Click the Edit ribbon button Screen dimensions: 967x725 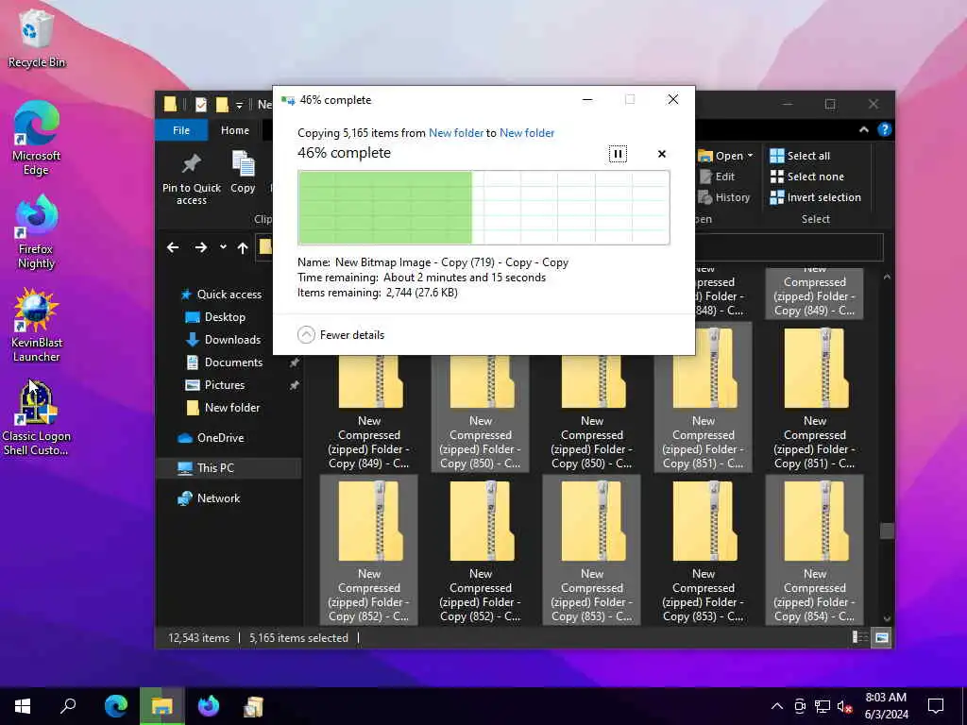718,177
